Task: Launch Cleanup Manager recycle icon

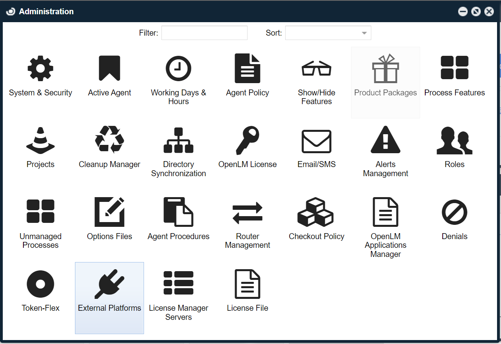Action: click(x=109, y=140)
